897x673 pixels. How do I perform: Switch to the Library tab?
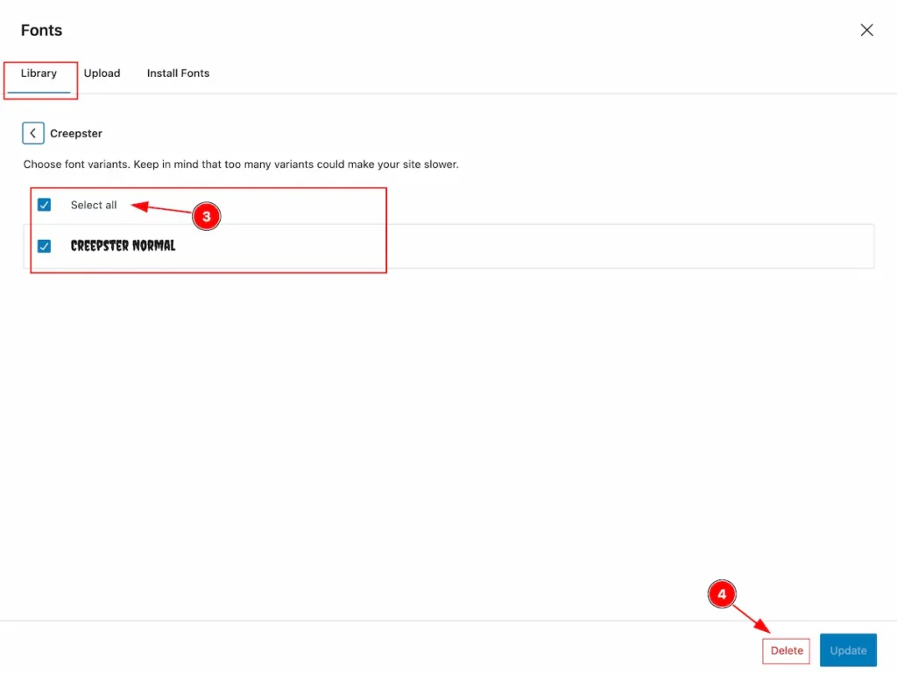coord(39,74)
